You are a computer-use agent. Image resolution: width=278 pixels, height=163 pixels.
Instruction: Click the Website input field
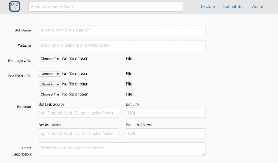coord(122,45)
